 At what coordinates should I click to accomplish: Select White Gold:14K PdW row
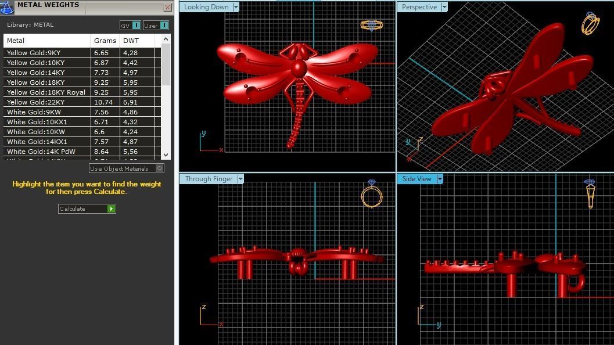[82, 152]
